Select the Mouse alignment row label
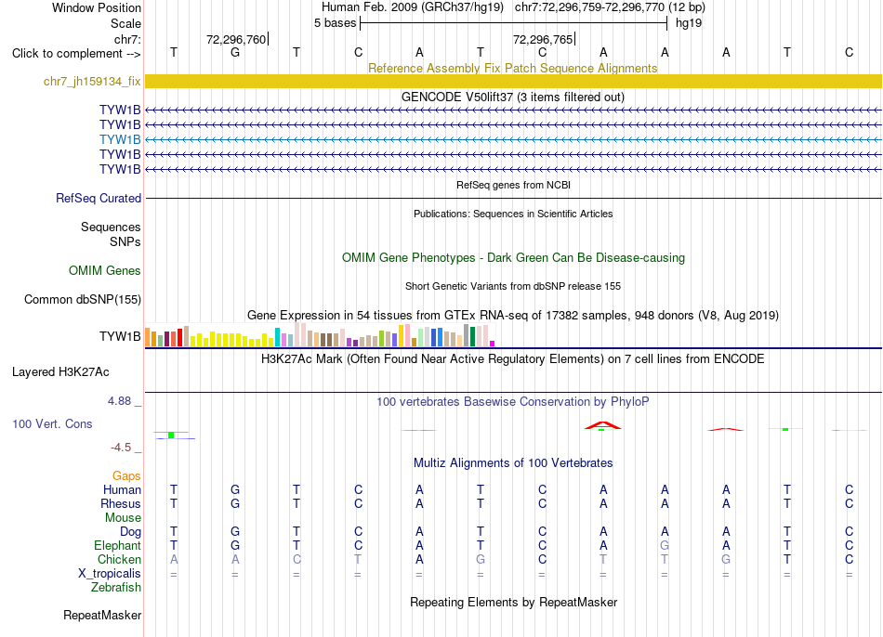Image resolution: width=883 pixels, height=637 pixels. click(123, 518)
